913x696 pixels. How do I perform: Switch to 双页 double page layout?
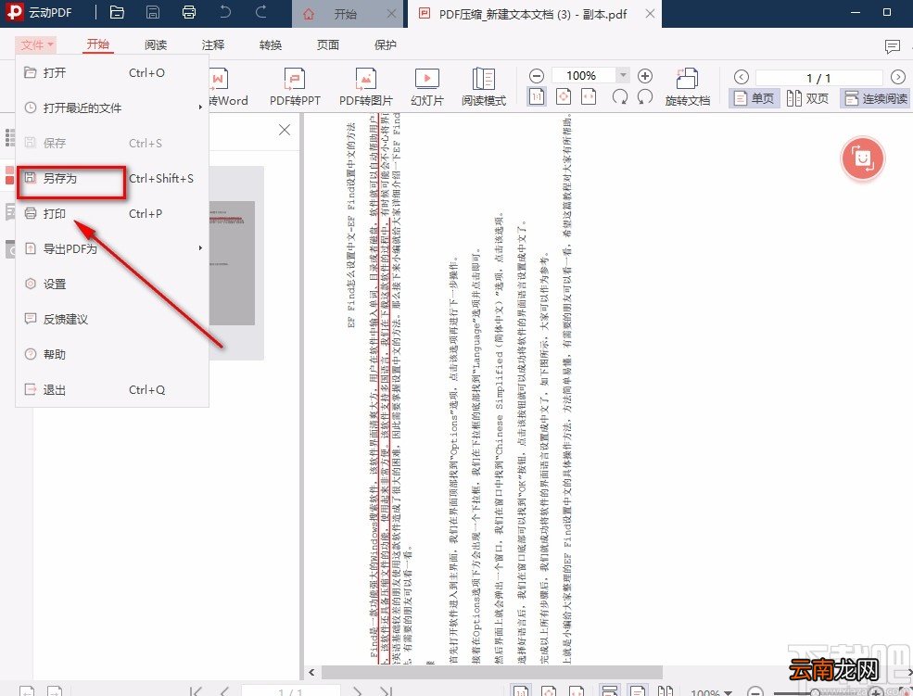point(807,98)
